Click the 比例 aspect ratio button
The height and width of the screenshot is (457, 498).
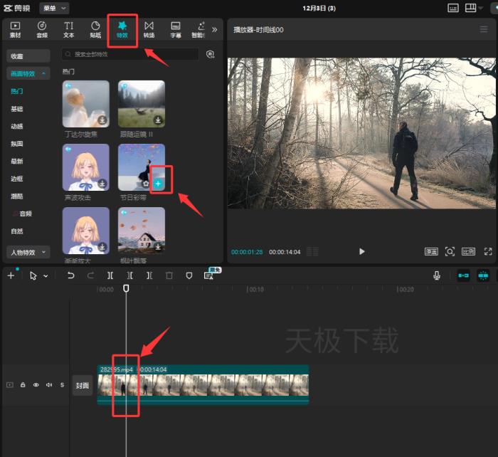pos(468,251)
